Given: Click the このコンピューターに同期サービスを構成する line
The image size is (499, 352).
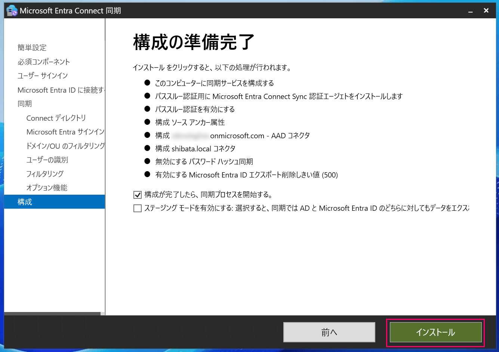Looking at the screenshot, I should (215, 83).
